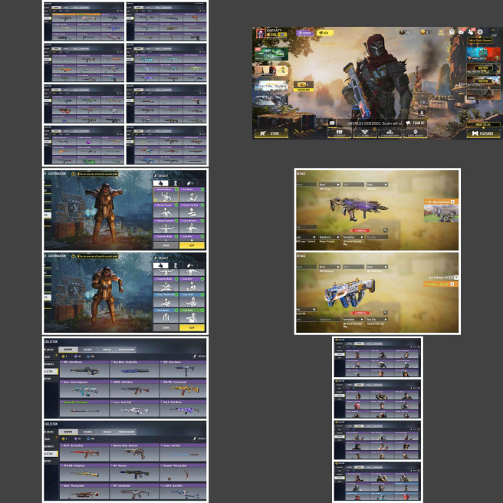Select the Like a Butterfly emote card

point(192,226)
